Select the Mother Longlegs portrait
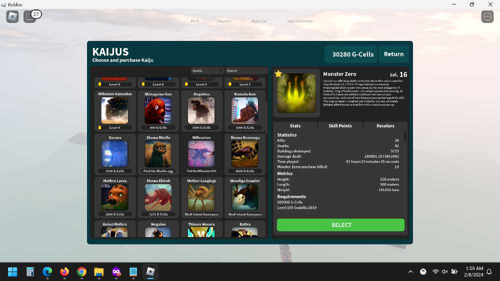Image resolution: width=500 pixels, height=281 pixels. 201,197
